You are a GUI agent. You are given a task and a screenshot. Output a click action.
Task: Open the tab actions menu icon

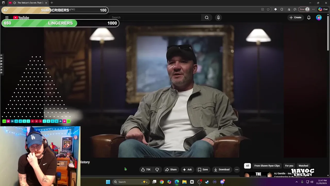[3, 3]
